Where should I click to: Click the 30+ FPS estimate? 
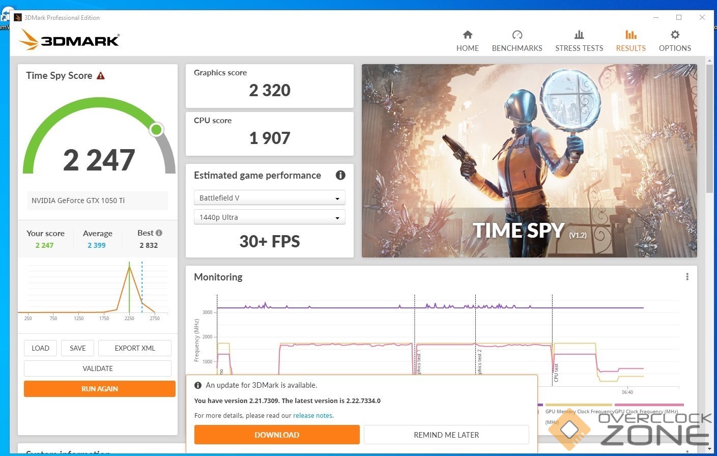[x=270, y=241]
